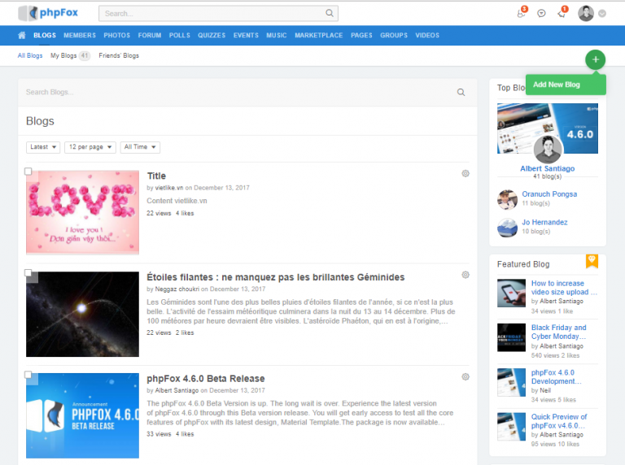
Task: Open the Pages menu item
Action: [x=361, y=36]
